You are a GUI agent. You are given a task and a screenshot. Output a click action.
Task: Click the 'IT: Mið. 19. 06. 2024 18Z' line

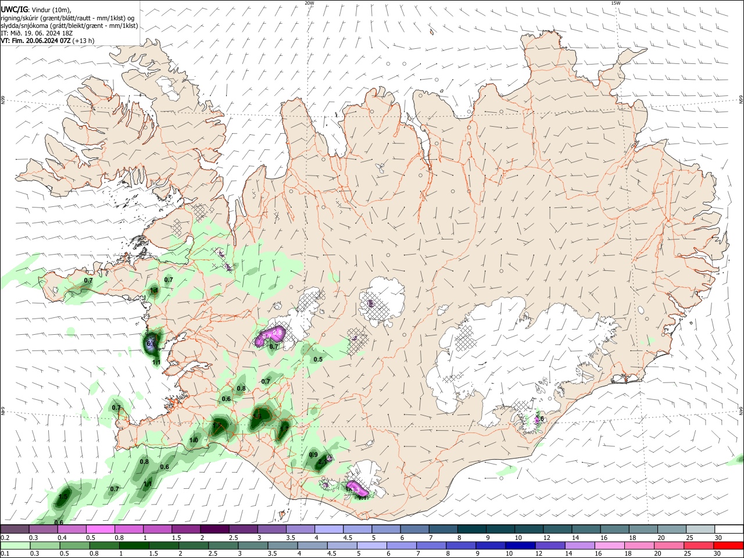[x=37, y=33]
